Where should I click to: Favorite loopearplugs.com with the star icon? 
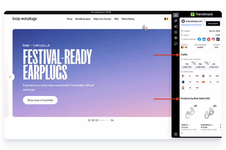coord(205,21)
